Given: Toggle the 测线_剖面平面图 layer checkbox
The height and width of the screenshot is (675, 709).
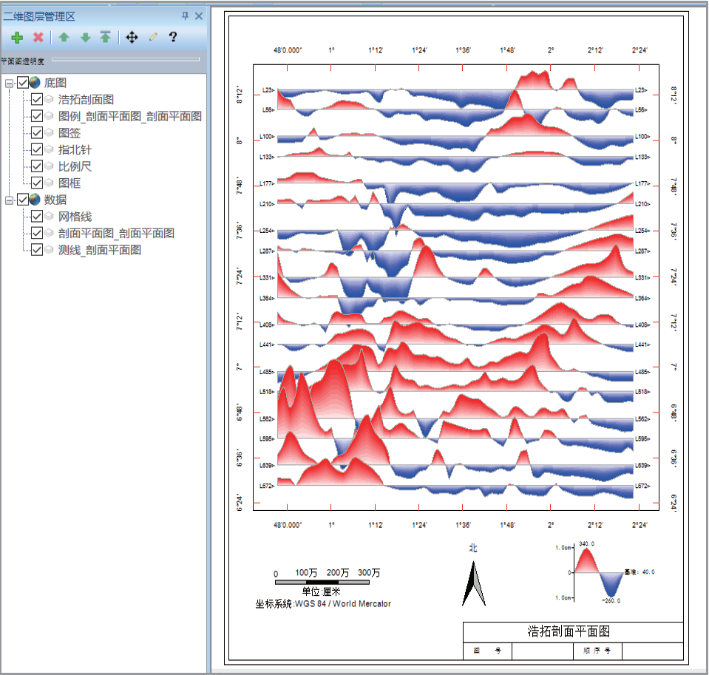Looking at the screenshot, I should [x=37, y=250].
